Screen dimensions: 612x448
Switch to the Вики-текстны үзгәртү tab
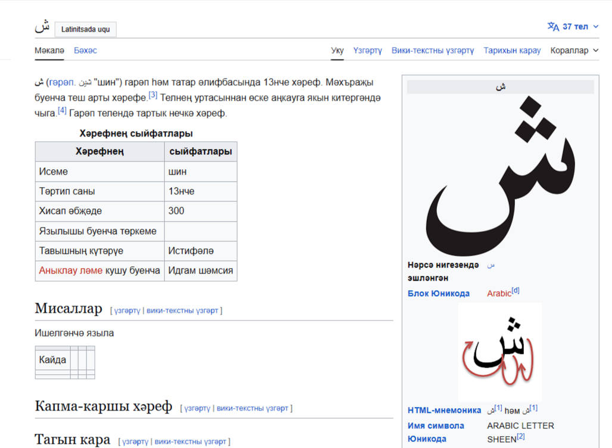click(433, 51)
